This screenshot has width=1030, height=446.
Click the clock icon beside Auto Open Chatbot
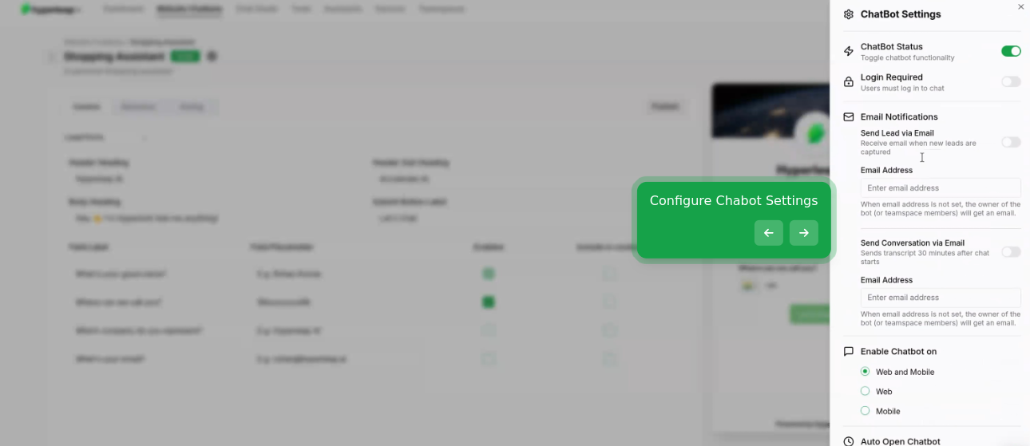pyautogui.click(x=849, y=441)
